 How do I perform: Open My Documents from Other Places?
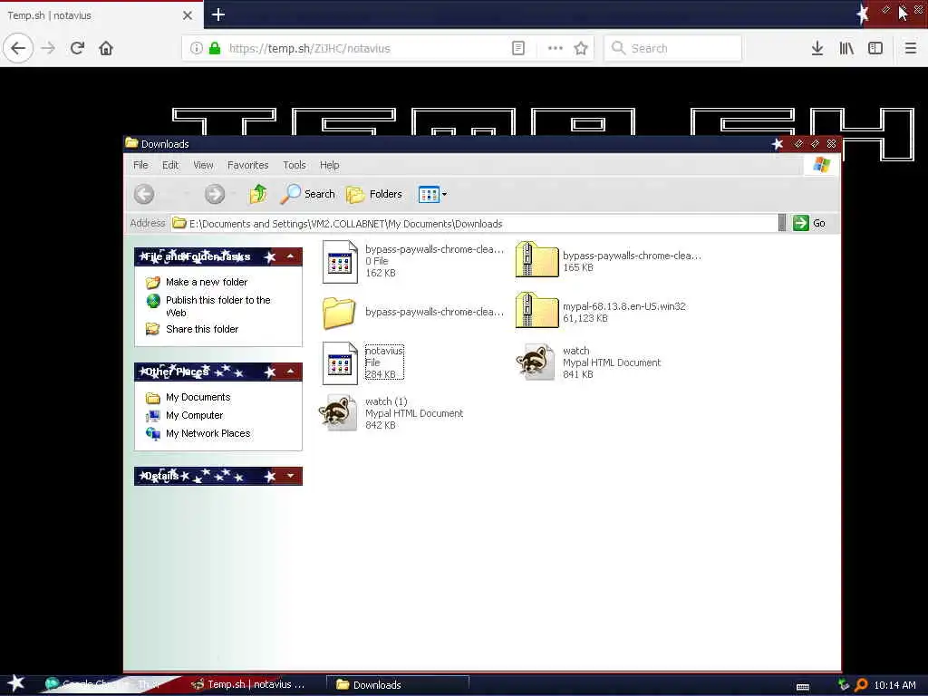[x=198, y=397]
